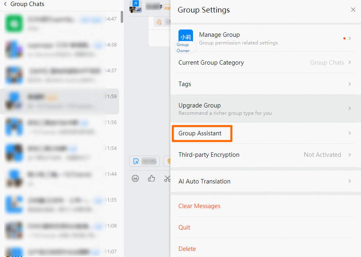Click 'Group permission related settings' subtitle

pyautogui.click(x=238, y=43)
